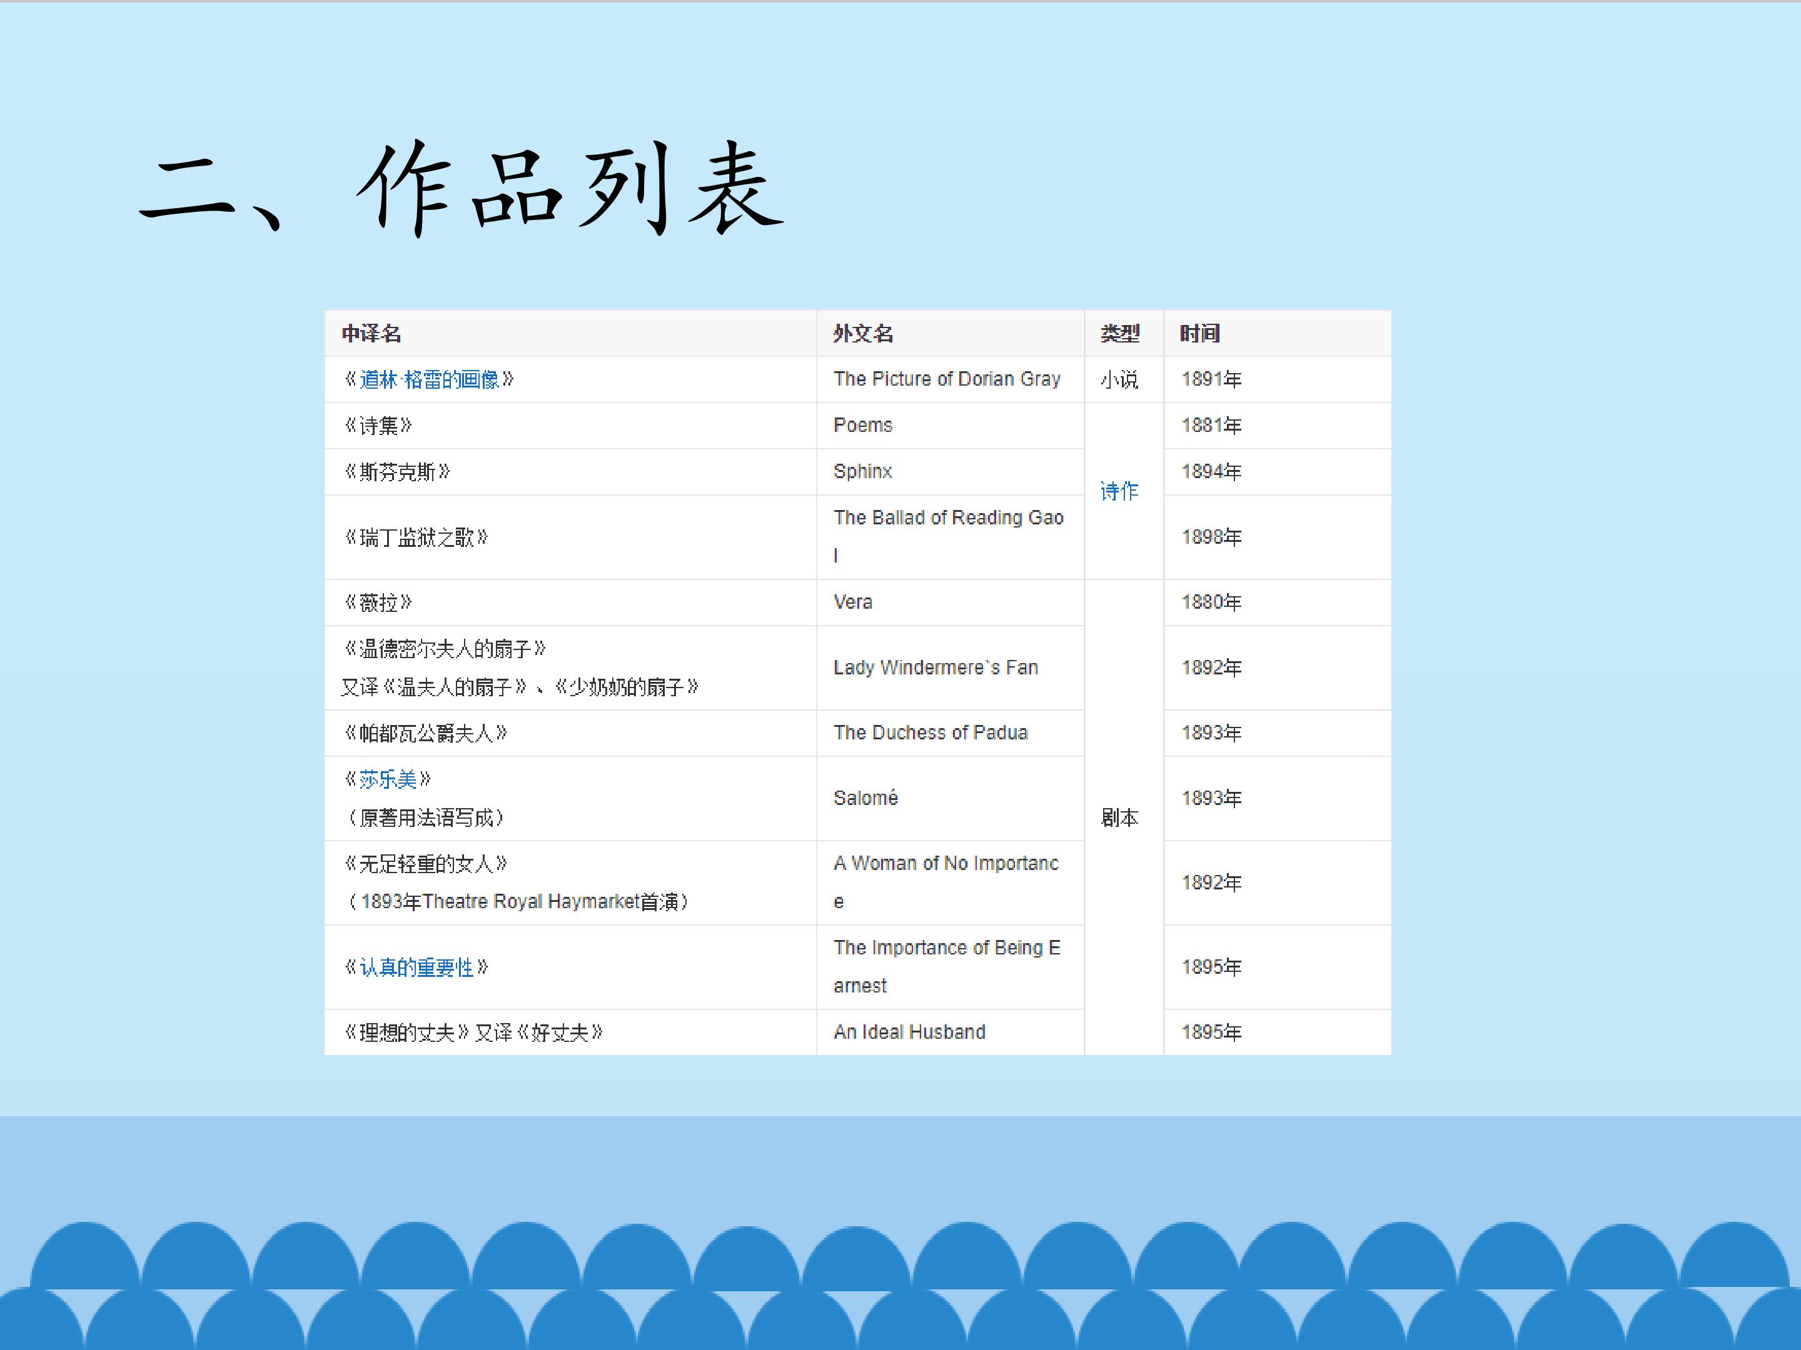Open the 道林·格雷的画像 link
This screenshot has height=1350, width=1801.
429,379
